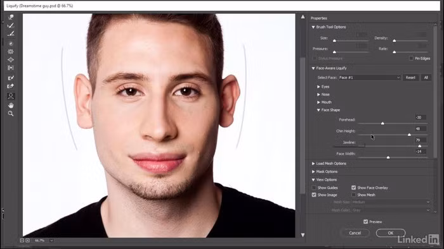Select the Forward Warp tool

coord(11,17)
